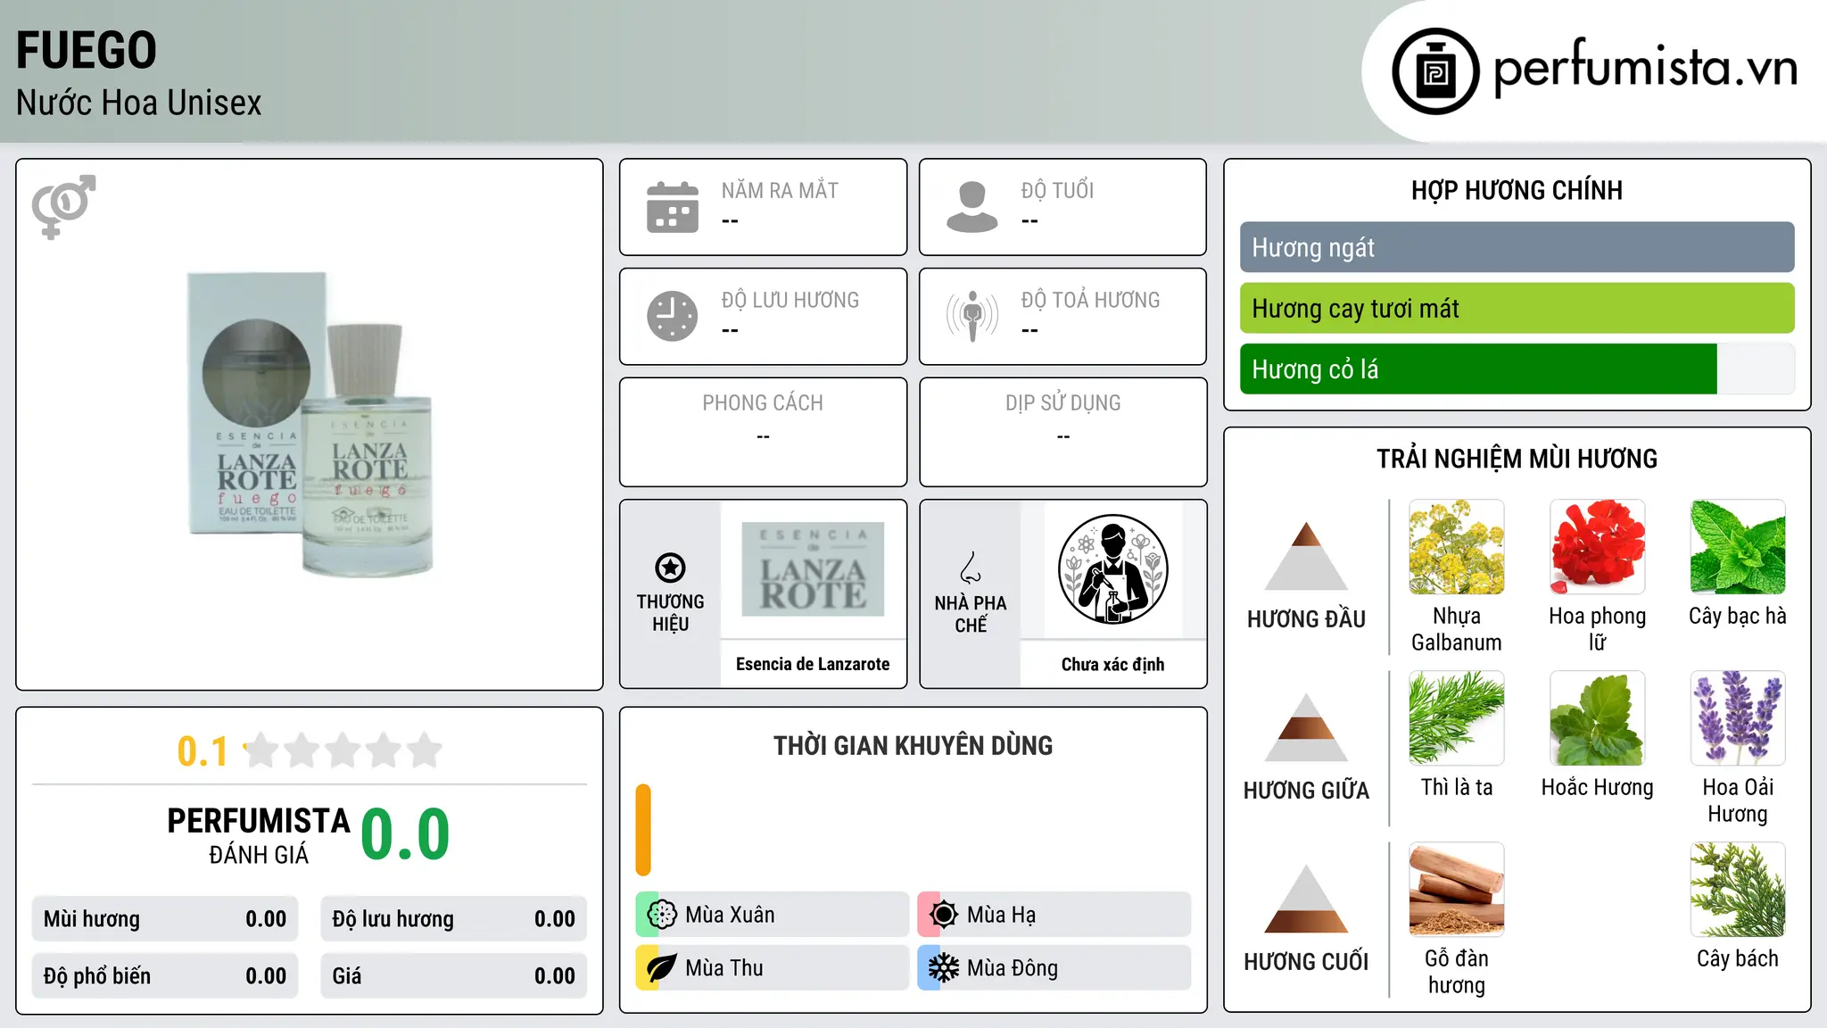This screenshot has width=1827, height=1028.
Task: Open the Thì là ta note image
Action: (x=1456, y=718)
